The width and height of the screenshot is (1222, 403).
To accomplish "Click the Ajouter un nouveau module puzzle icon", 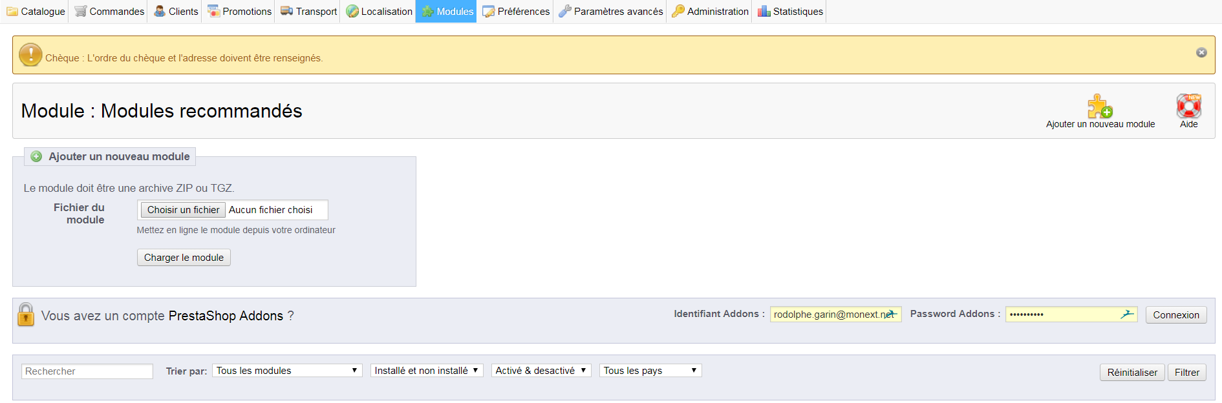I will click(x=1099, y=106).
